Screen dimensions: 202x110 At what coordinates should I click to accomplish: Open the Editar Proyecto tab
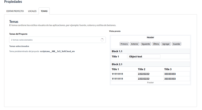[x=15, y=11]
